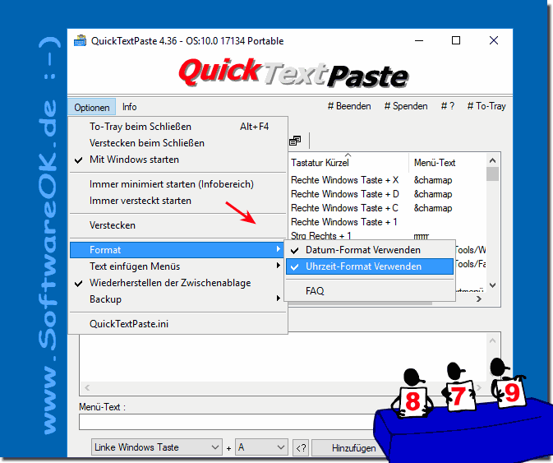
Task: Select row 'Rechte Windows Taste + C'
Action: tap(387, 208)
